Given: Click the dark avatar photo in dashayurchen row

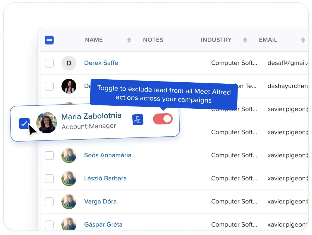Looking at the screenshot, I should pos(69,86).
